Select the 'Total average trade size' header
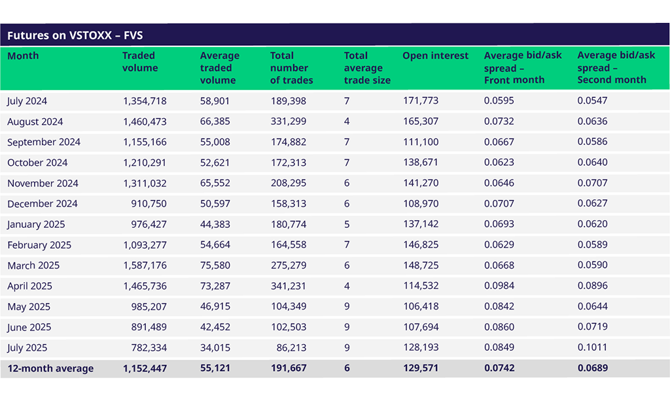670x401 pixels. 367,68
